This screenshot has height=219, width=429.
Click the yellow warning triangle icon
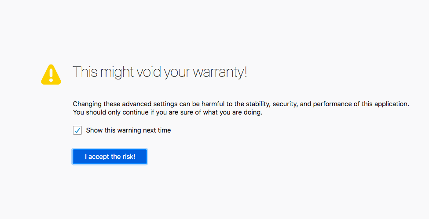51,75
